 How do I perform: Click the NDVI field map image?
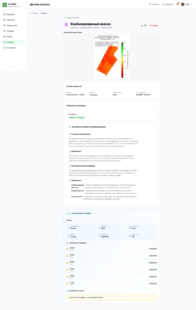112,57
